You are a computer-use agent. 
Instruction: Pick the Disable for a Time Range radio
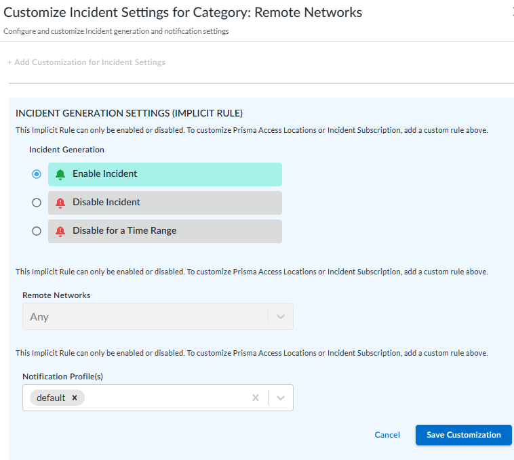click(x=37, y=231)
